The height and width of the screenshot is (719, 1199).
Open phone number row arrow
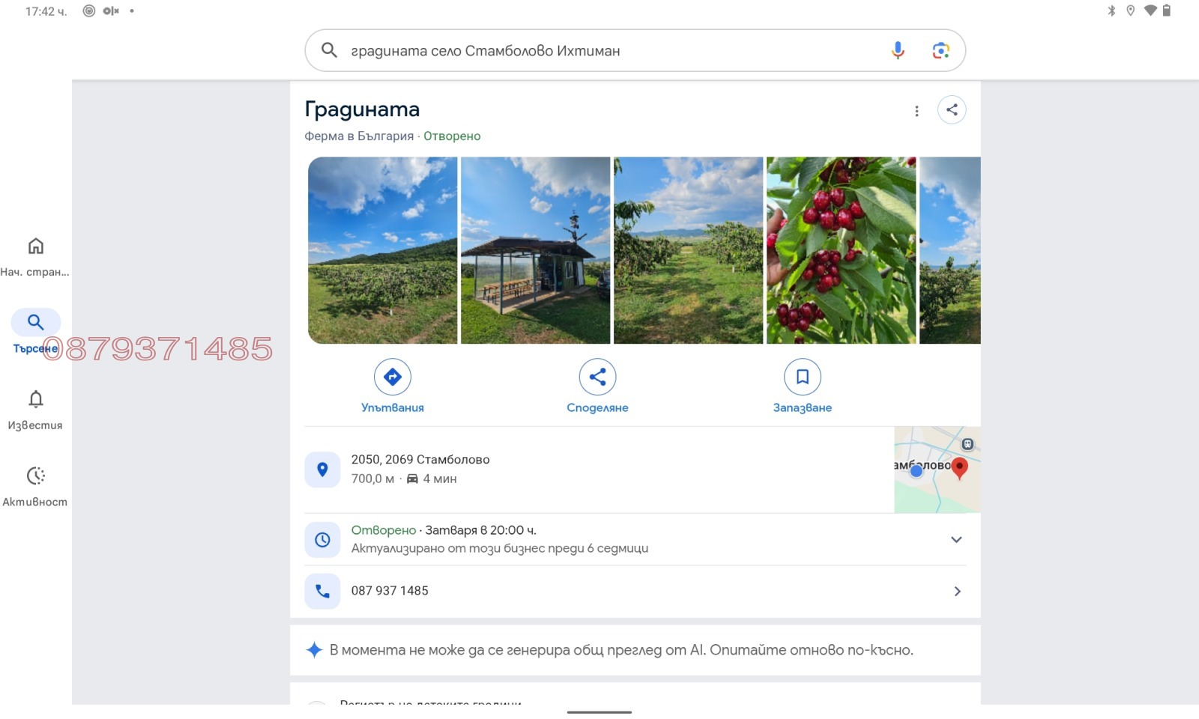tap(957, 591)
